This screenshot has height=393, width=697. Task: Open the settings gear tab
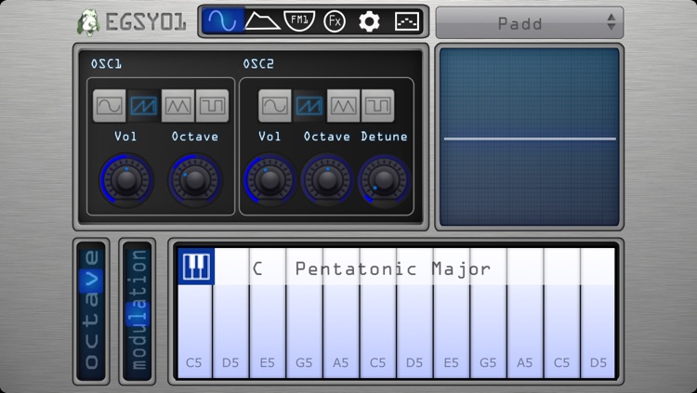(x=369, y=21)
